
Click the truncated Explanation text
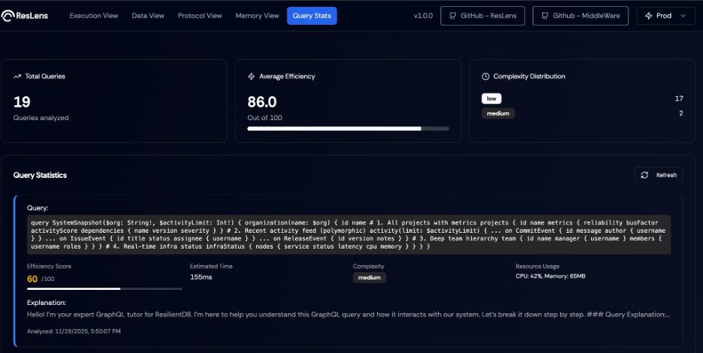[348, 315]
